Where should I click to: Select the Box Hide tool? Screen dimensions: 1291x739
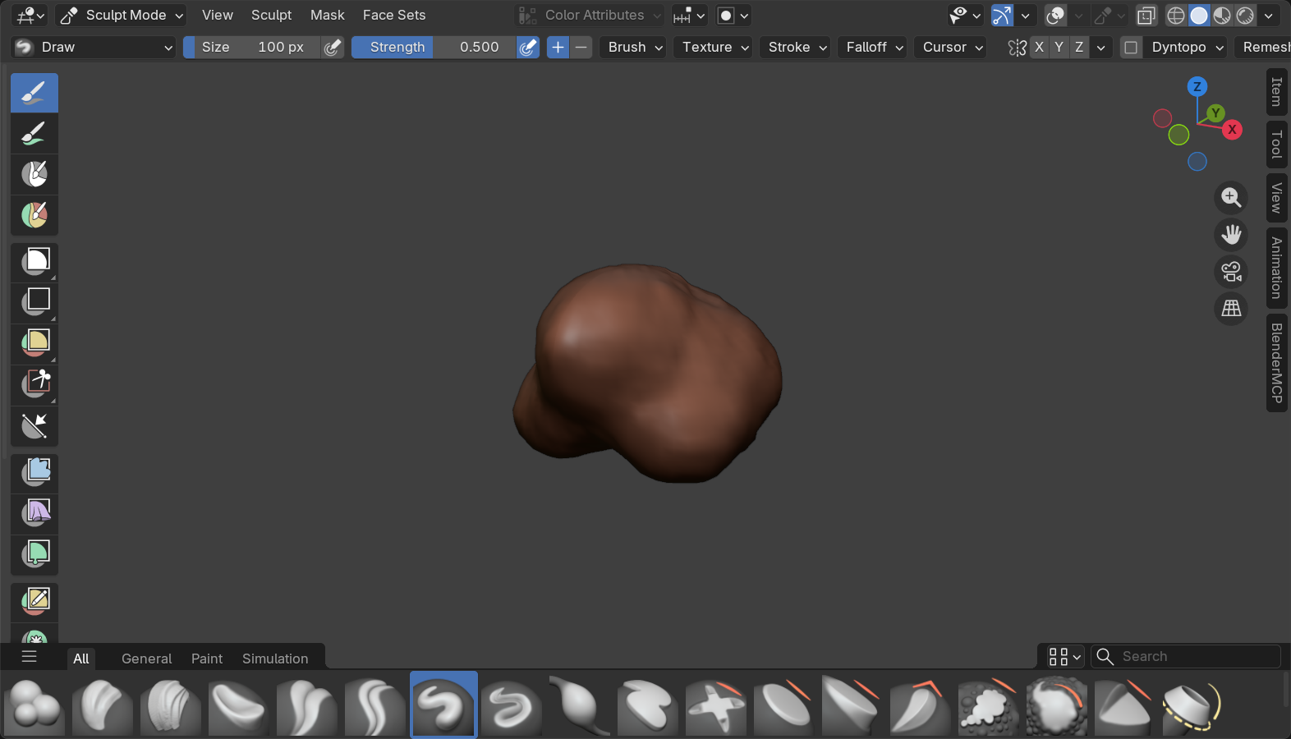(34, 303)
